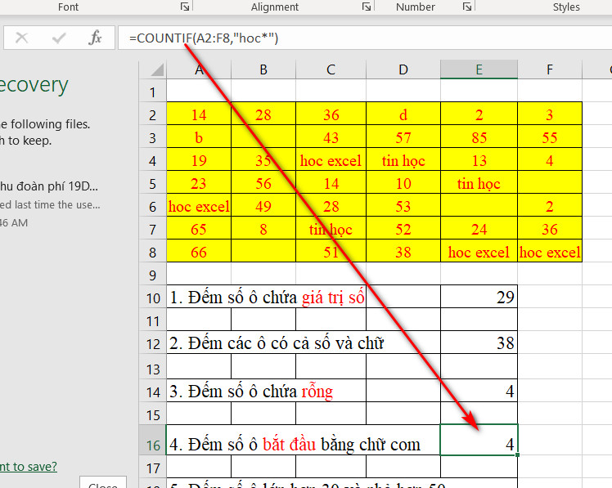Select cell F8 'hoc excel'

[x=550, y=252]
